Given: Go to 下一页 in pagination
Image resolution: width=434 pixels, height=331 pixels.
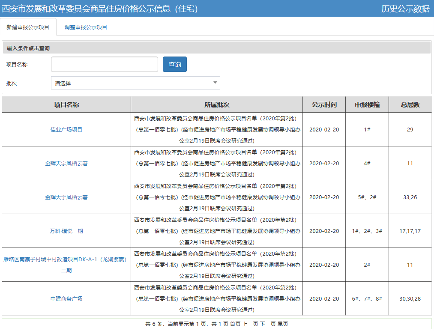Looking at the screenshot, I should (x=268, y=324).
